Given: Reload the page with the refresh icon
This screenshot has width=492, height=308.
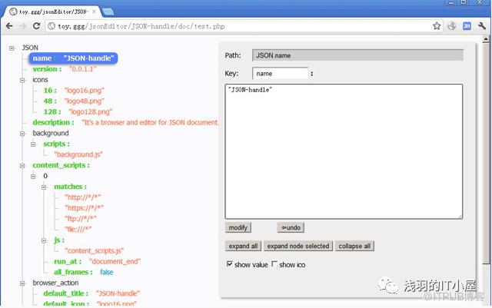Looking at the screenshot, I should (38, 25).
